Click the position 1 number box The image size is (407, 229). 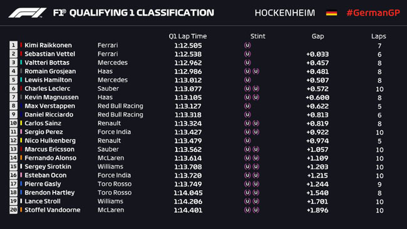[x=13, y=45]
